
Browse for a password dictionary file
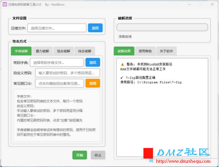point(93,63)
